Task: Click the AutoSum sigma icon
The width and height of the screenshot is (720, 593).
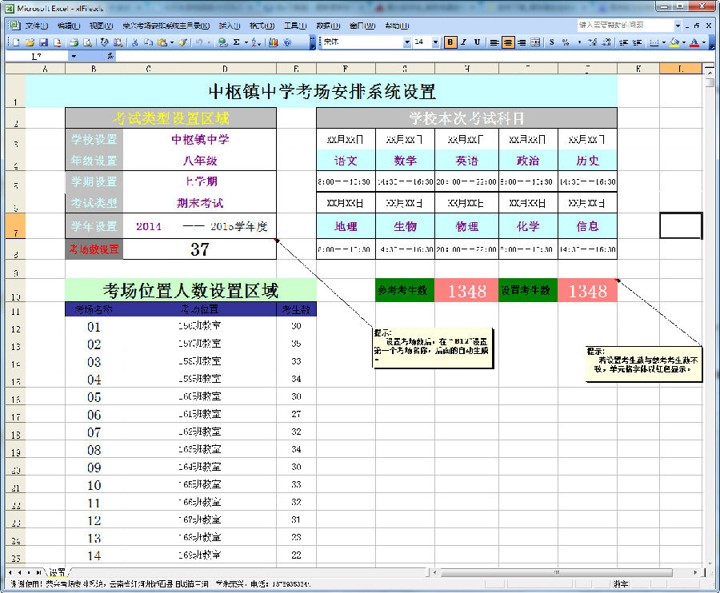Action: (236, 42)
